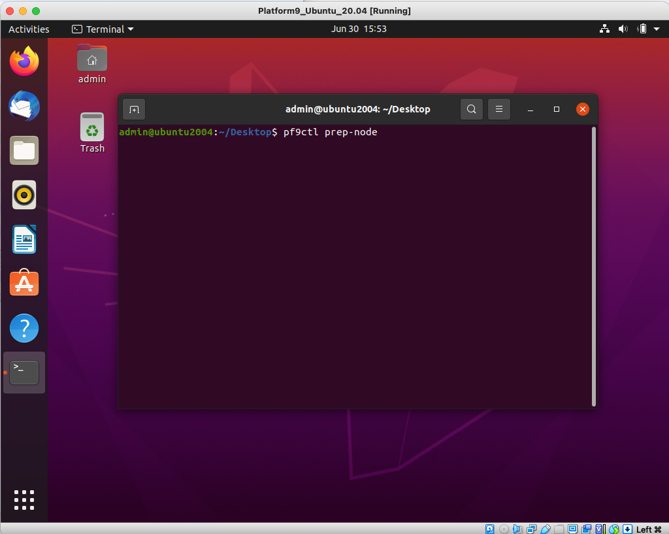Show all applications grid

24,499
